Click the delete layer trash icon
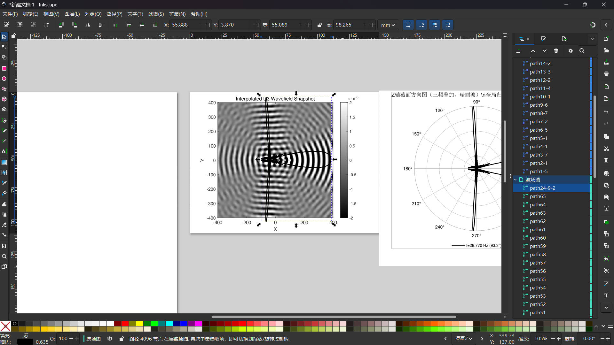The image size is (614, 345). [556, 51]
